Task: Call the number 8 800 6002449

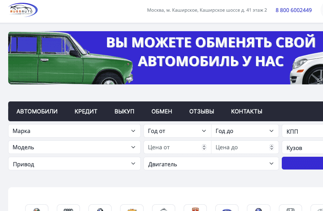Action: (x=294, y=10)
